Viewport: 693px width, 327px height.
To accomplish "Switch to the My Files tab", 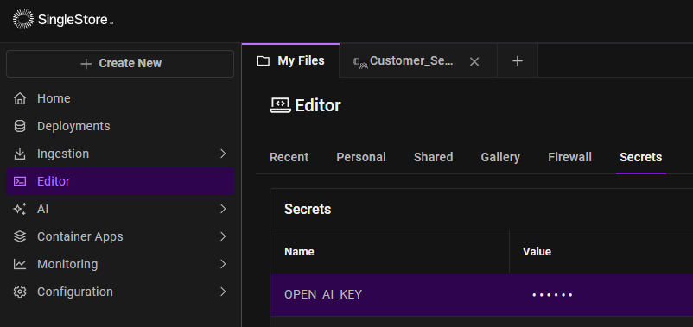I will (291, 61).
